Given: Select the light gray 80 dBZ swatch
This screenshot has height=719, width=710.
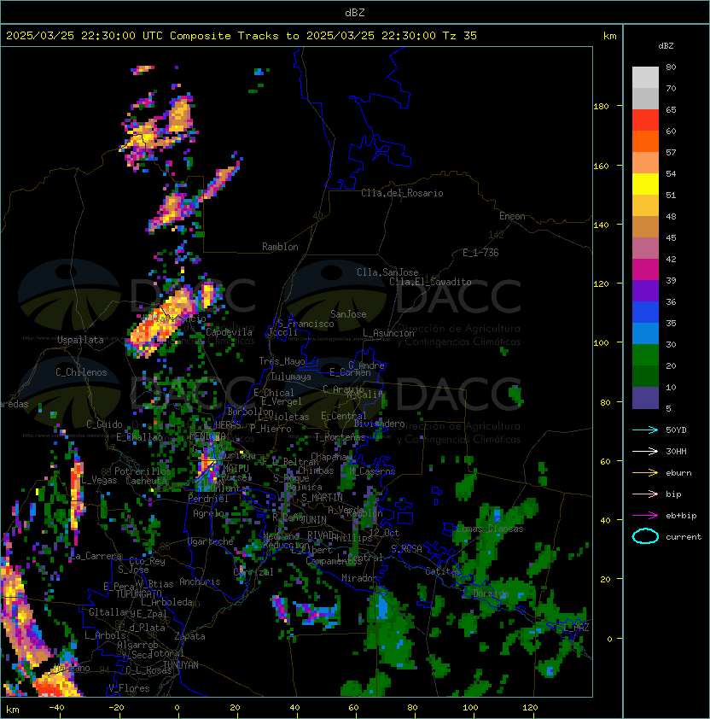Looking at the screenshot, I should pyautogui.click(x=645, y=77).
